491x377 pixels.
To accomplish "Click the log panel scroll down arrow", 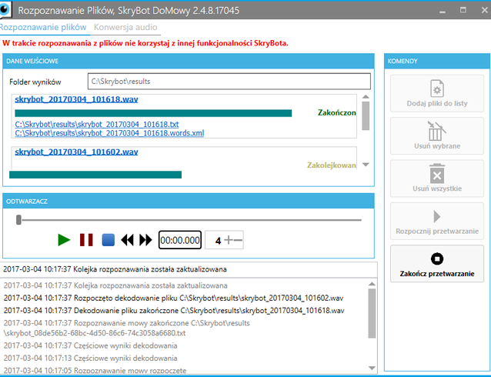I will point(372,368).
